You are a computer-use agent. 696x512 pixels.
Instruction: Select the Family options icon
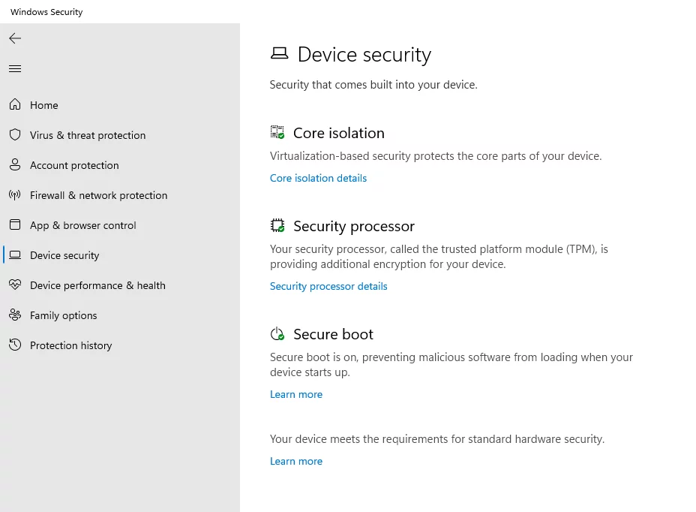(x=15, y=315)
